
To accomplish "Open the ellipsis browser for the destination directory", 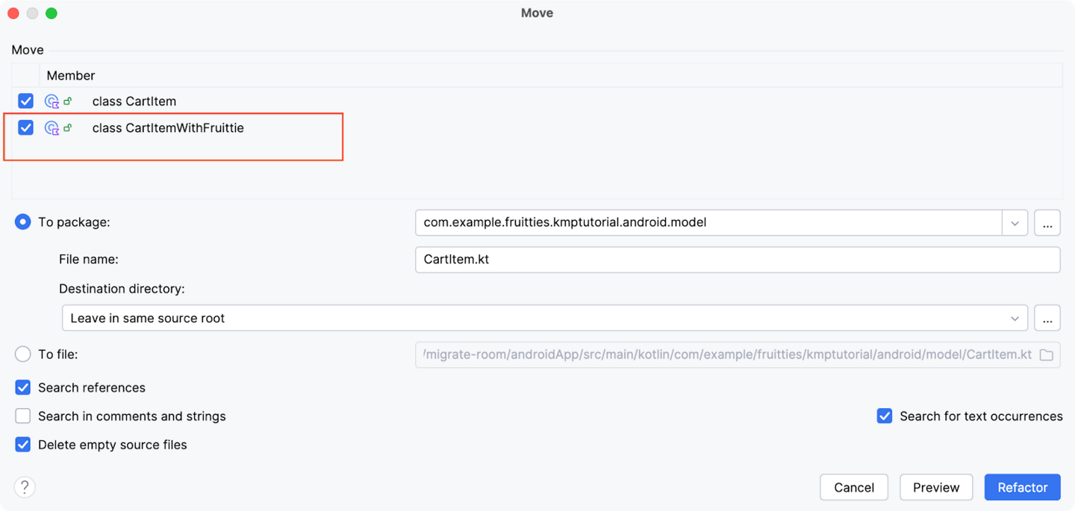I will coord(1047,318).
